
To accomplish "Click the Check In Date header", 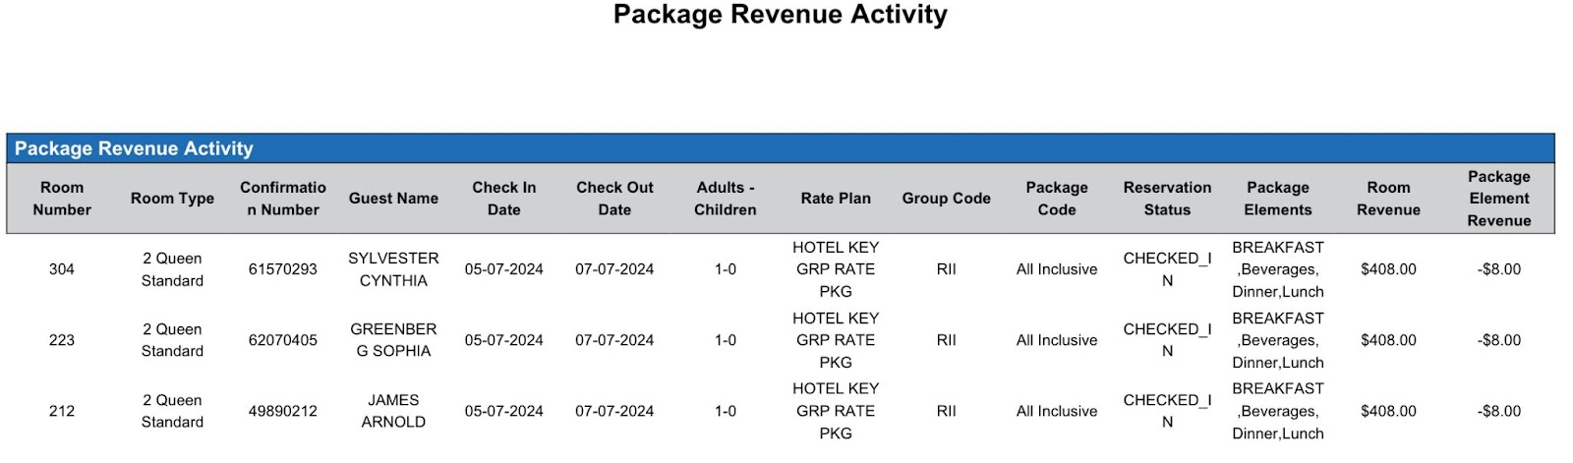I will click(x=503, y=199).
